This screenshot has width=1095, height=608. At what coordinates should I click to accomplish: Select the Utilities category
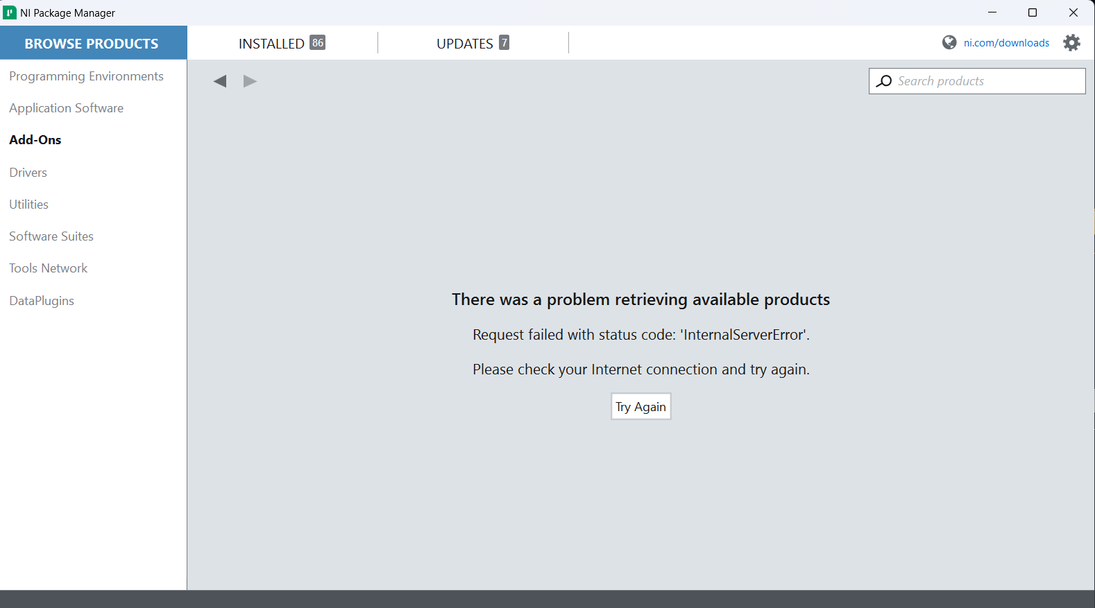[29, 205]
